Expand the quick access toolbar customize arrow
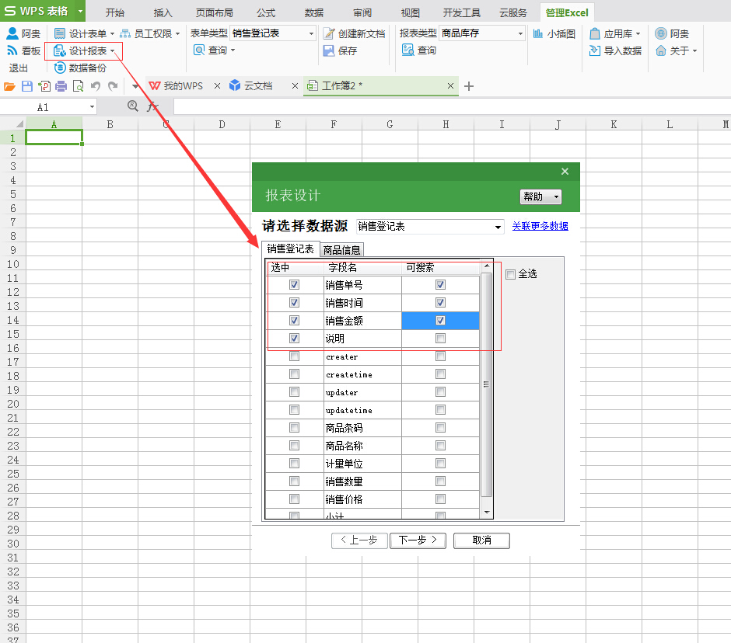 135,86
